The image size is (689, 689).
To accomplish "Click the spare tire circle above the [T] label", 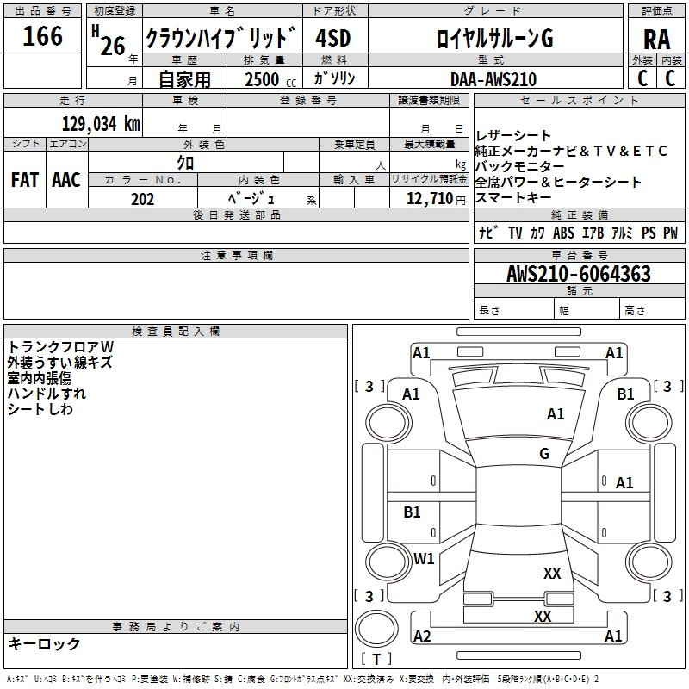I will pos(376,629).
